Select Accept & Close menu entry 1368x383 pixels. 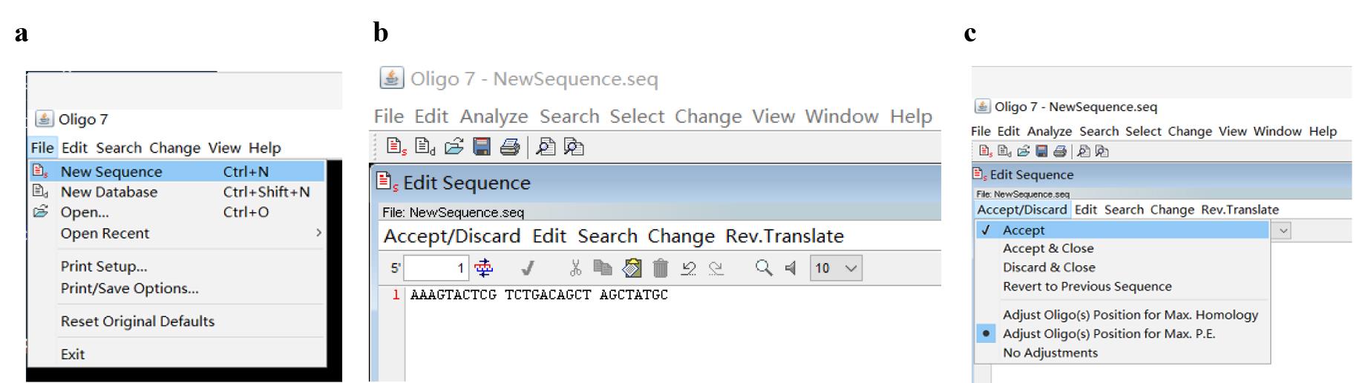pyautogui.click(x=1048, y=248)
